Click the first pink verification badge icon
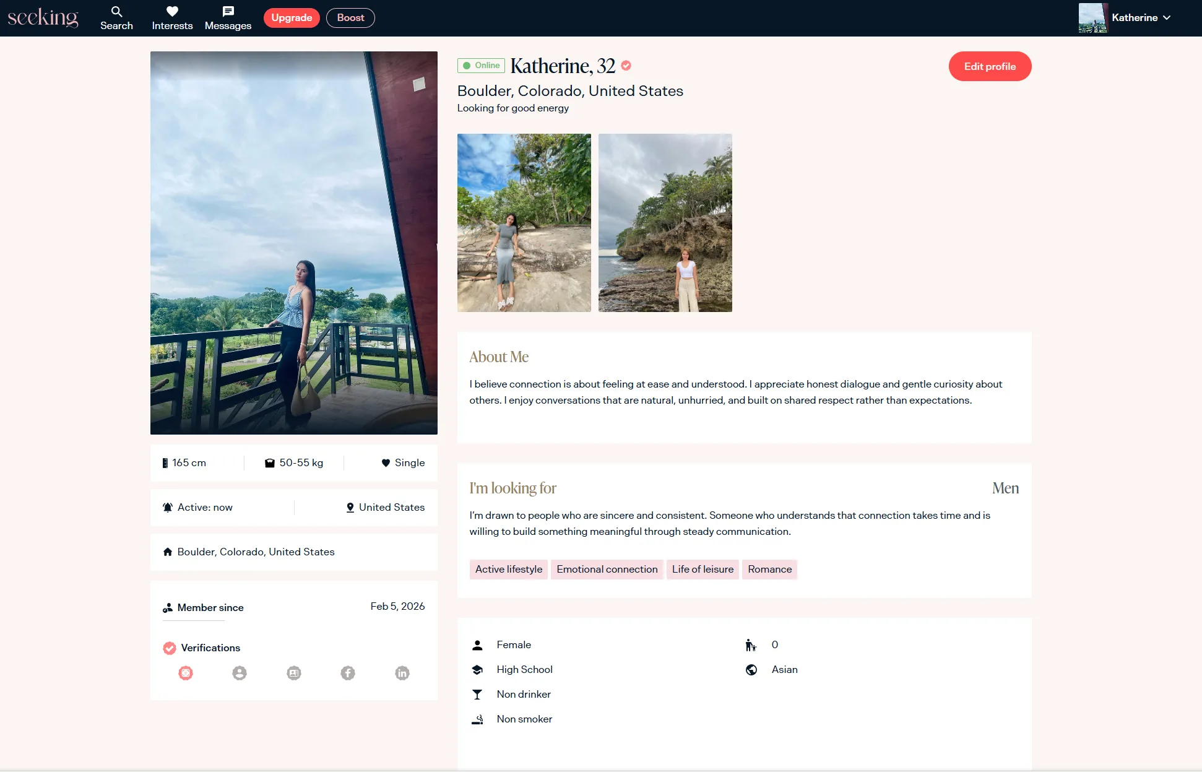 [186, 673]
